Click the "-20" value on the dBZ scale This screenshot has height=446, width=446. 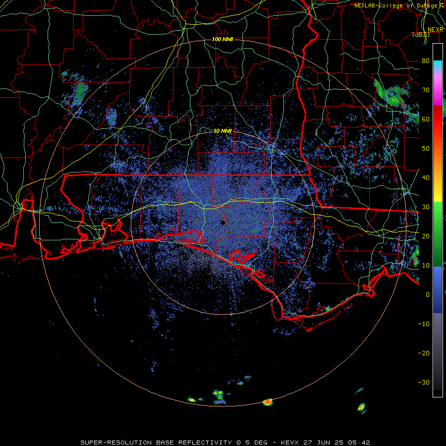424,353
